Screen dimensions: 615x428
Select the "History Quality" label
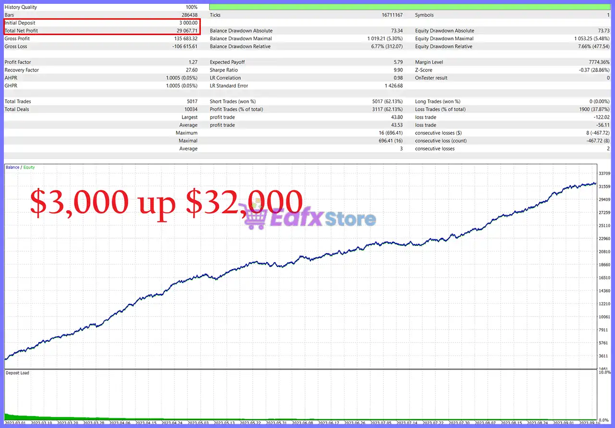(21, 7)
